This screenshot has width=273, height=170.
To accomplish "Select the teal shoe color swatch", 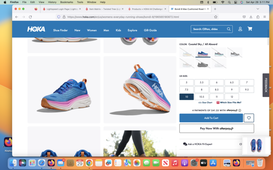I will point(219,53).
